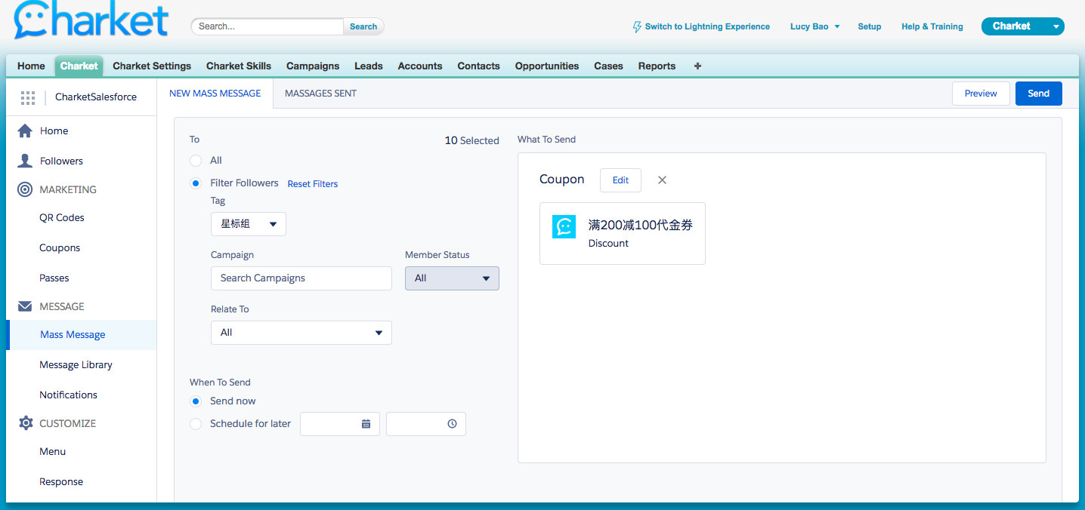This screenshot has width=1085, height=510.
Task: Click the Marketing target icon
Action: pyautogui.click(x=25, y=189)
